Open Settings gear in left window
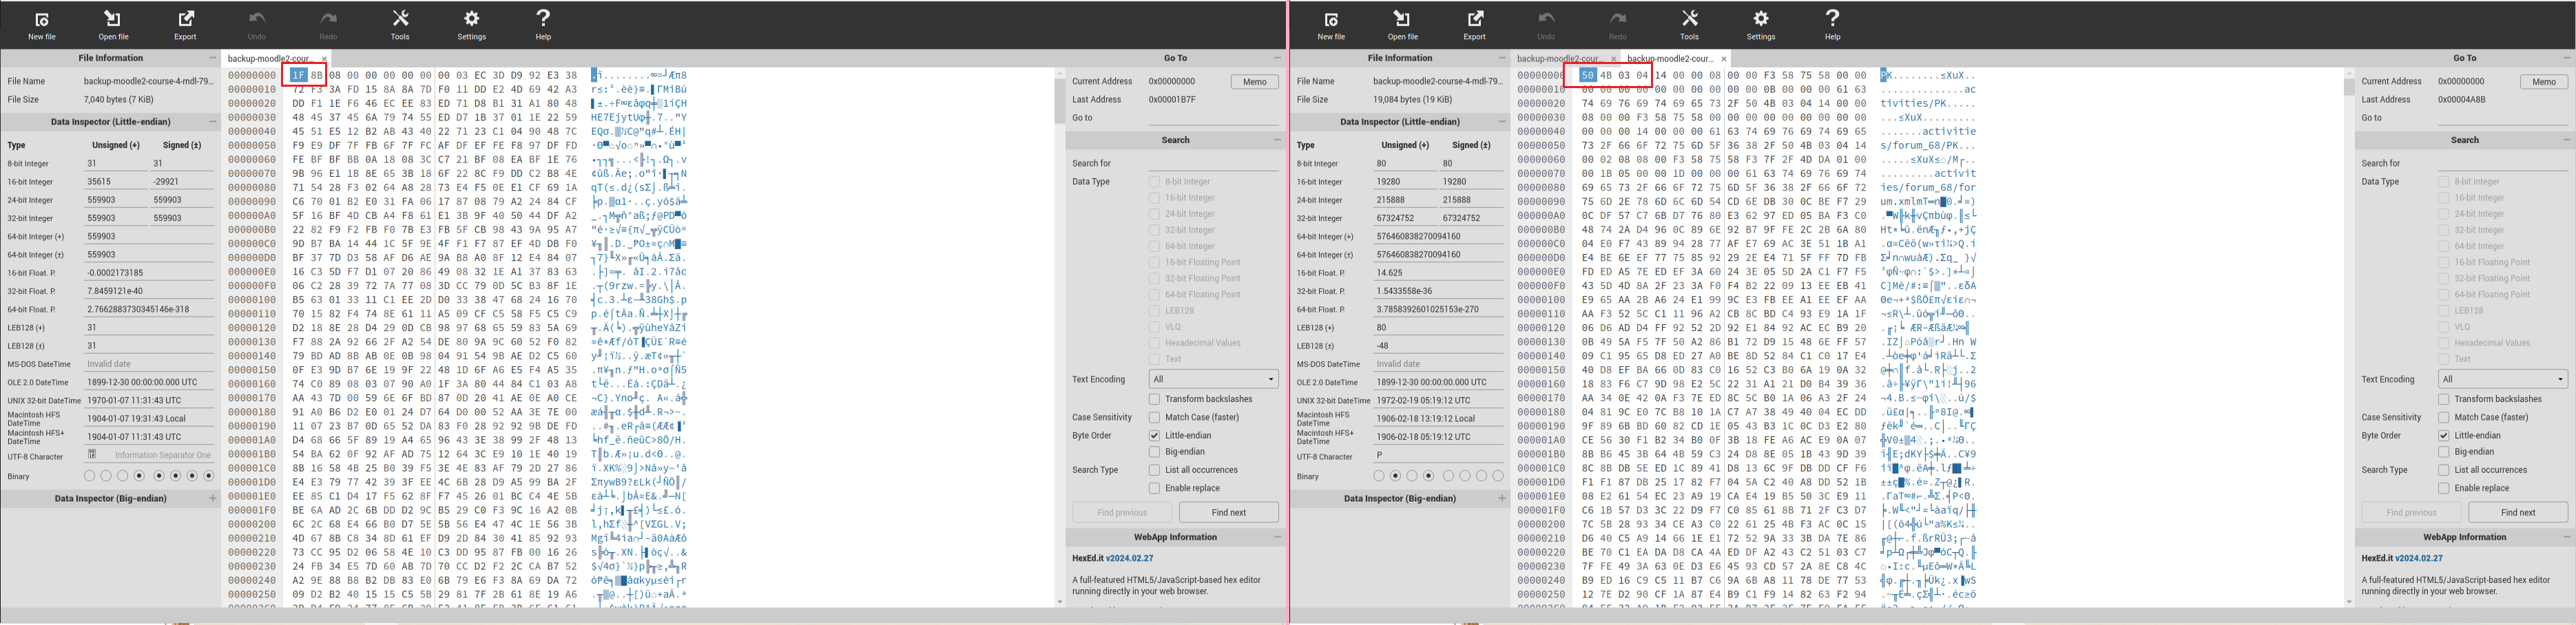Image resolution: width=2576 pixels, height=625 pixels. 472,19
